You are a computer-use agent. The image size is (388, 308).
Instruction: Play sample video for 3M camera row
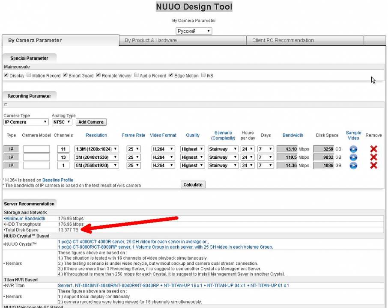point(353,157)
